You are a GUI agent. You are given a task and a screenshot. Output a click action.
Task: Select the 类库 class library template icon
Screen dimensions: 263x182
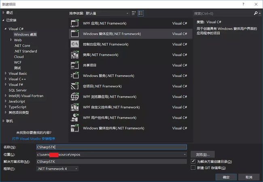(74, 55)
